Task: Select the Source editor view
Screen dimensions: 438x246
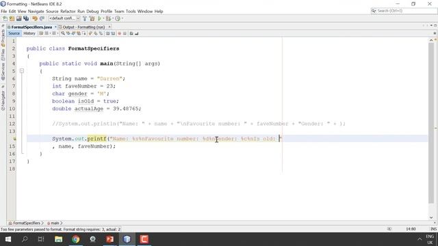Action: pyautogui.click(x=14, y=33)
